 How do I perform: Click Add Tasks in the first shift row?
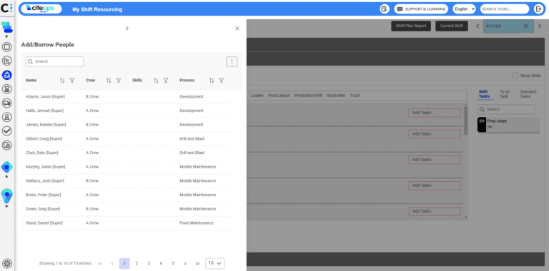[x=435, y=113]
